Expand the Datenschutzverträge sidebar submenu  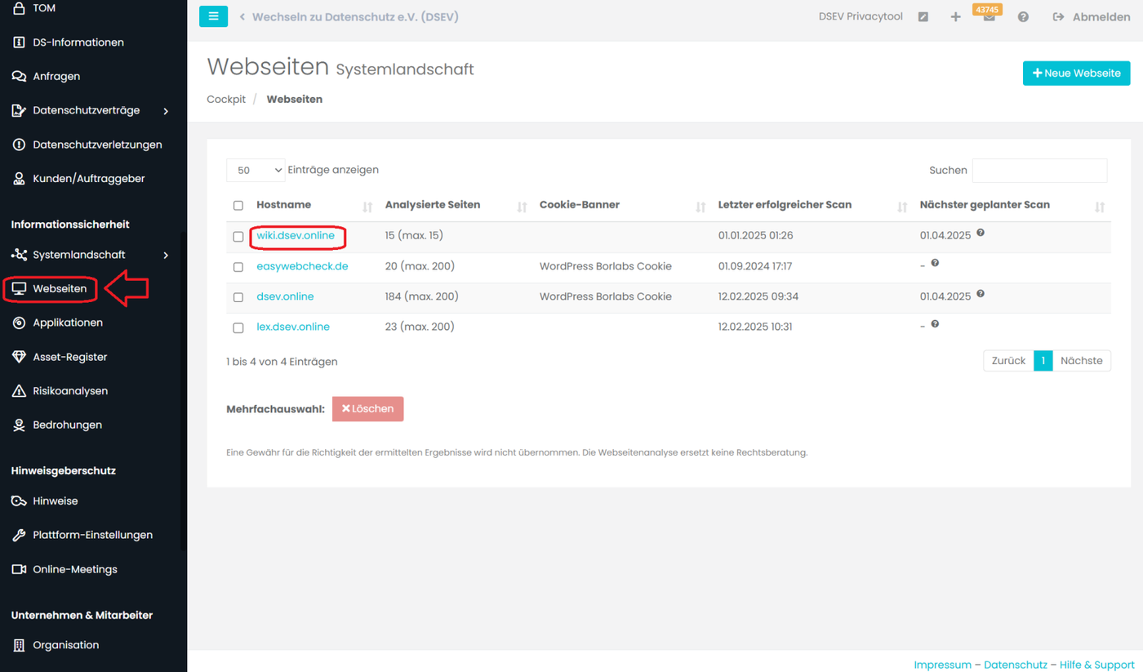coord(166,111)
